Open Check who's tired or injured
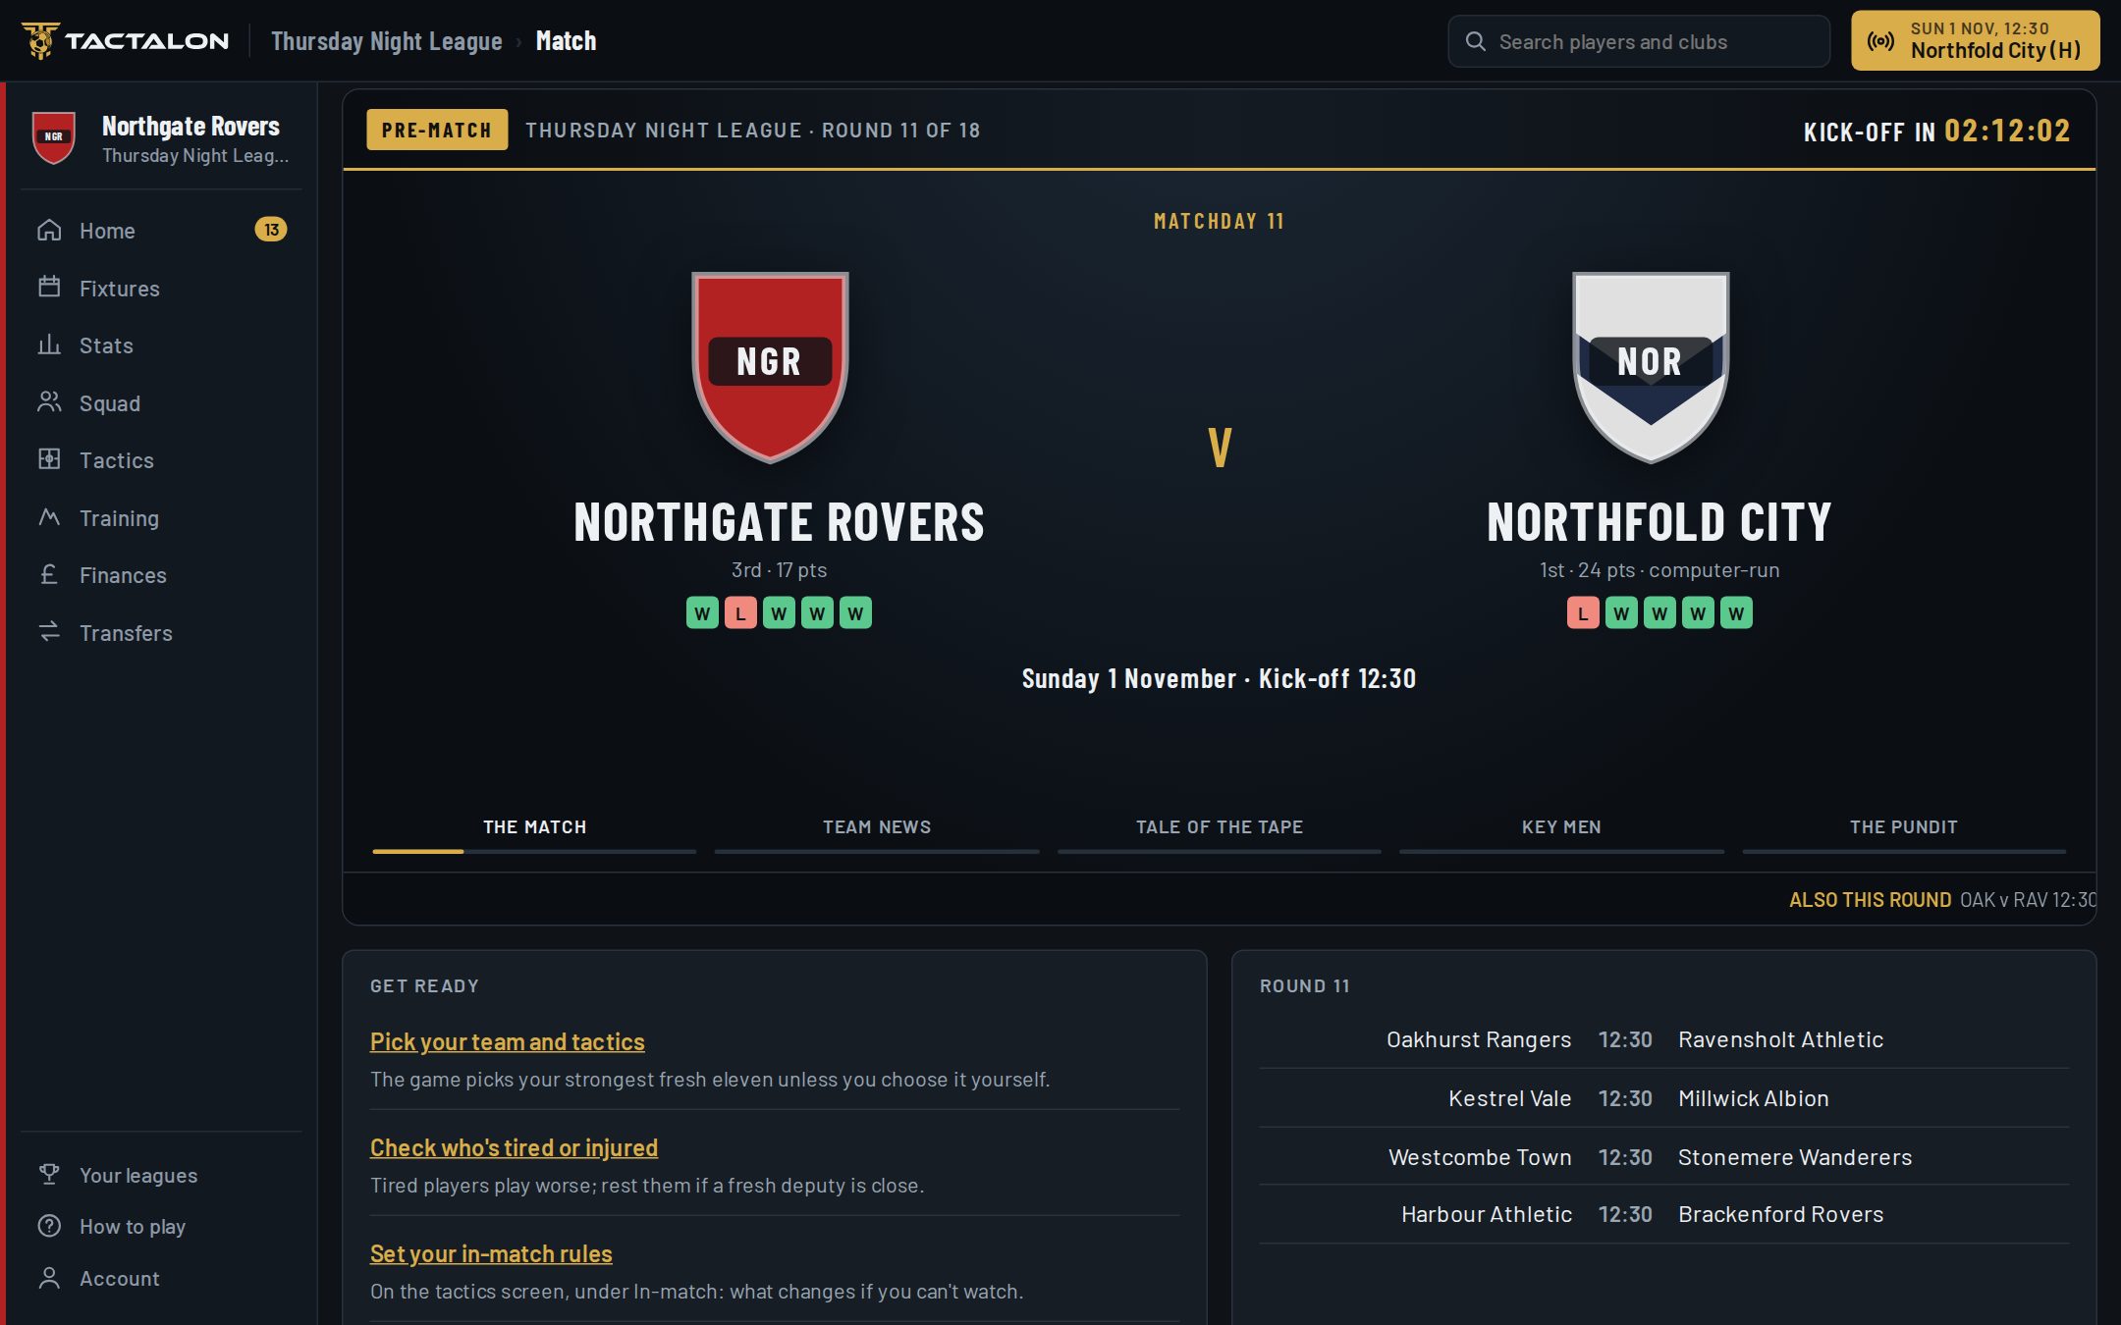Viewport: 2121px width, 1325px height. point(514,1147)
